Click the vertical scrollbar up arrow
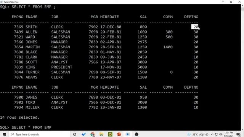The height and width of the screenshot is (137, 244). pos(242,6)
